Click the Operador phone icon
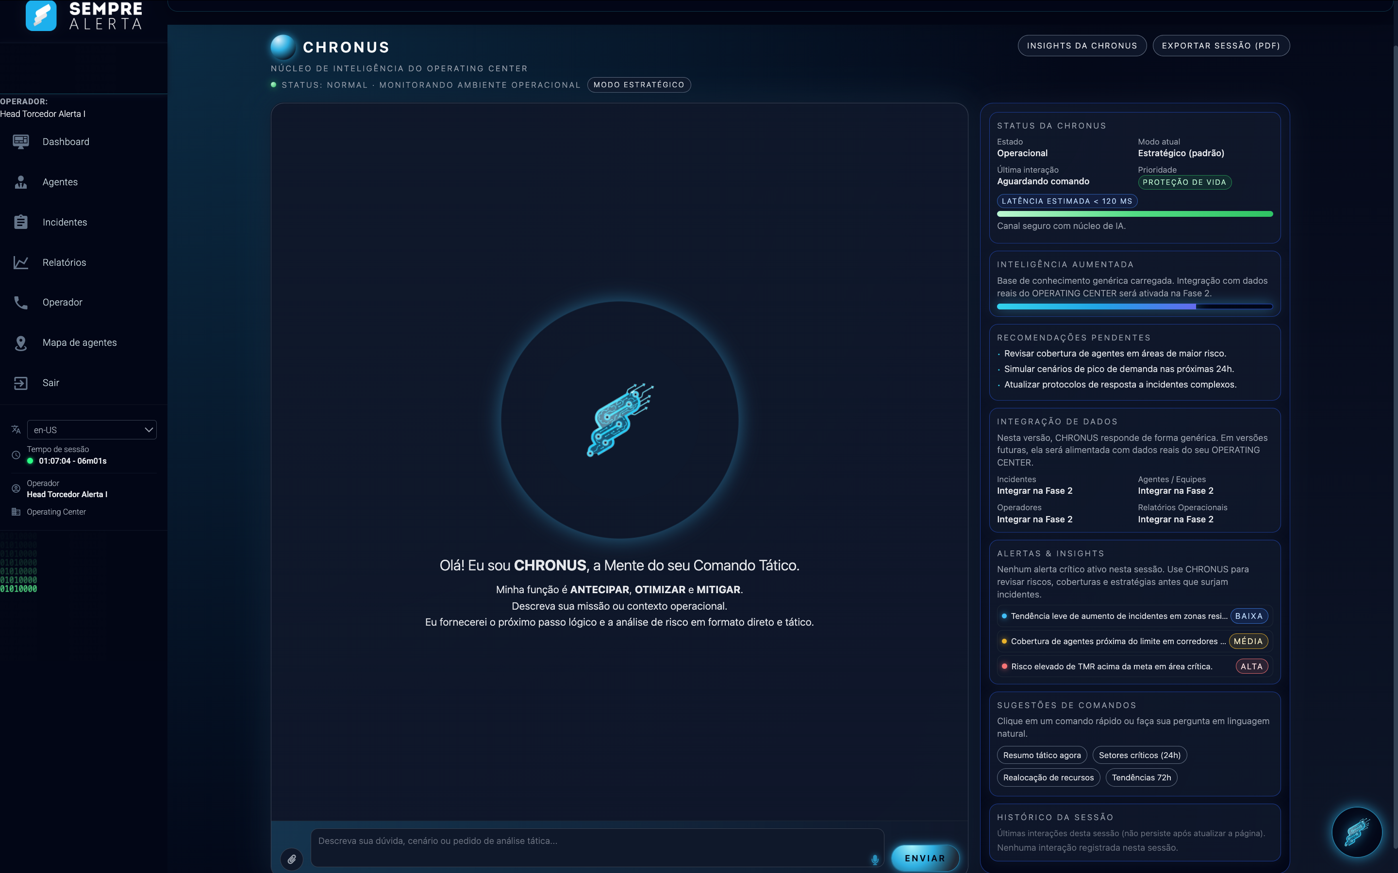The width and height of the screenshot is (1398, 873). (x=21, y=303)
